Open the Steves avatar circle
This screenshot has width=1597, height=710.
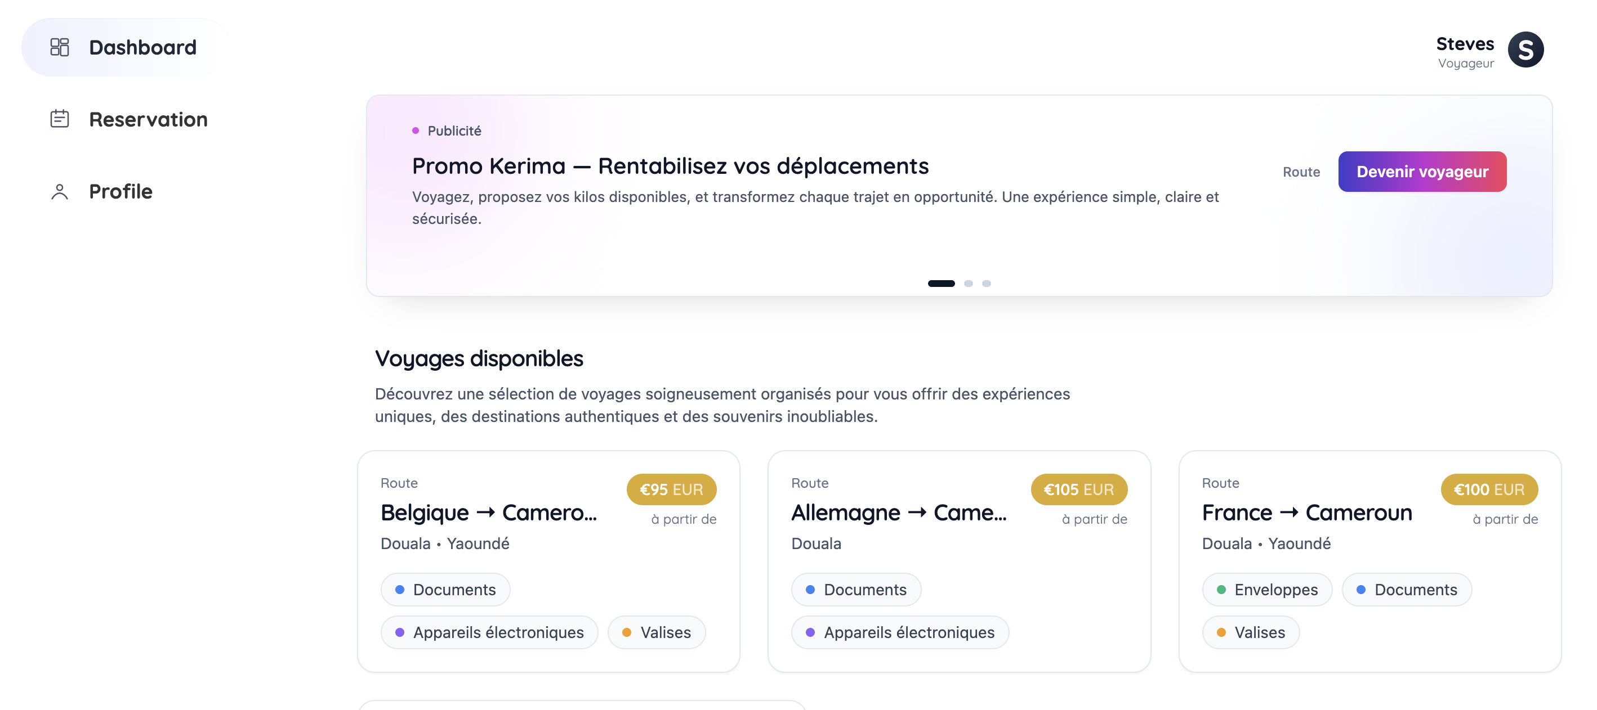[1525, 50]
